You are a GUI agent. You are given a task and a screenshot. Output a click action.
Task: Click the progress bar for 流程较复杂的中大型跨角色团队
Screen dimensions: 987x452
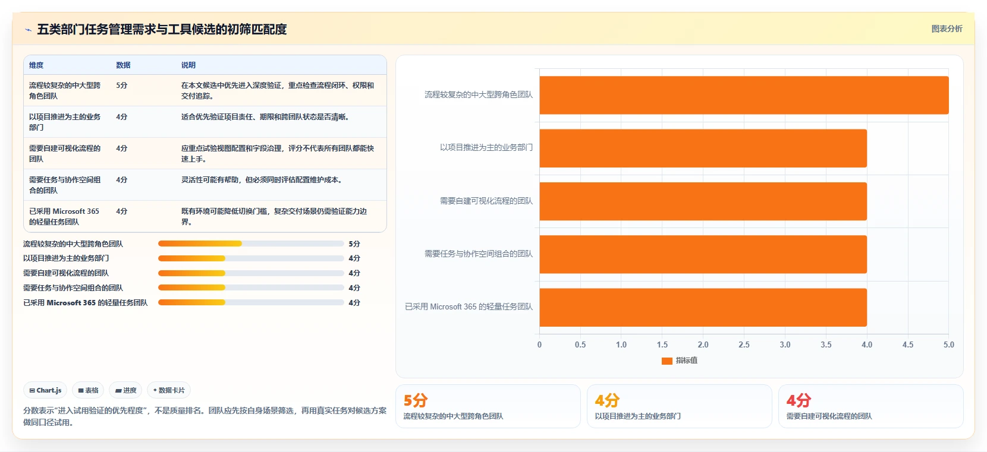tap(251, 244)
